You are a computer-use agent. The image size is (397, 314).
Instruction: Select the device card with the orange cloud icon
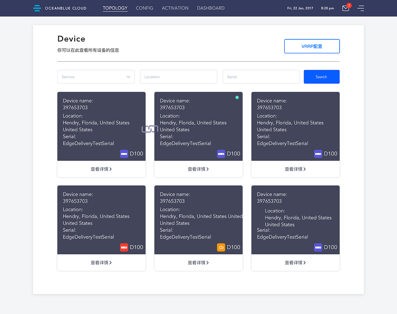pos(198,220)
